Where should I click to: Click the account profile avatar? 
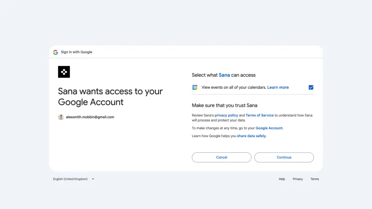pos(61,117)
